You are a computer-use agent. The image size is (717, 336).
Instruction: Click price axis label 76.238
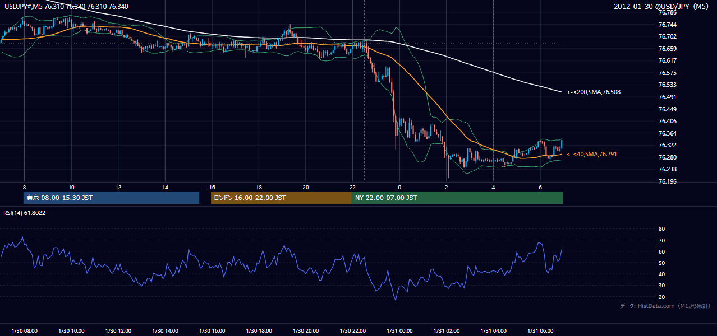pos(667,169)
